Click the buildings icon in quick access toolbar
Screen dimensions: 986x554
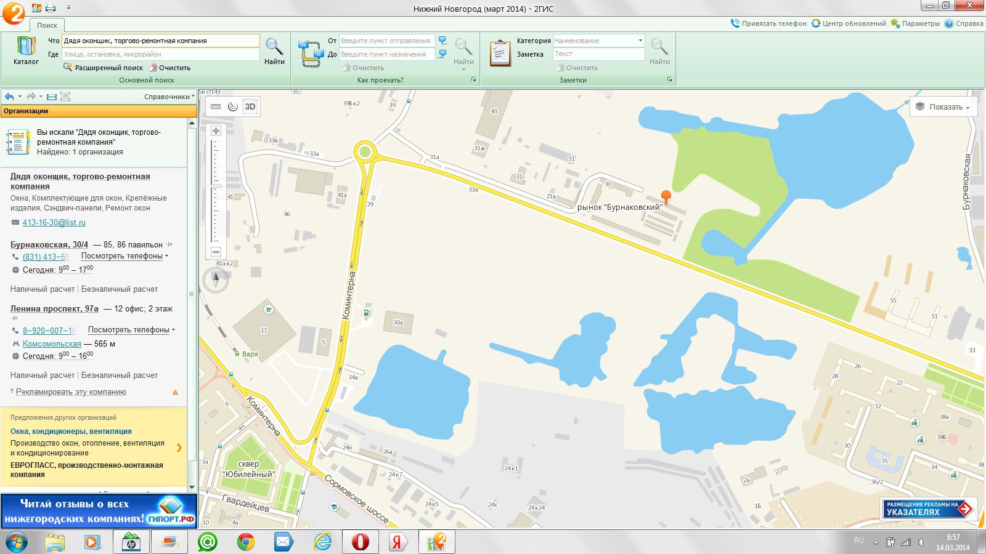click(36, 8)
